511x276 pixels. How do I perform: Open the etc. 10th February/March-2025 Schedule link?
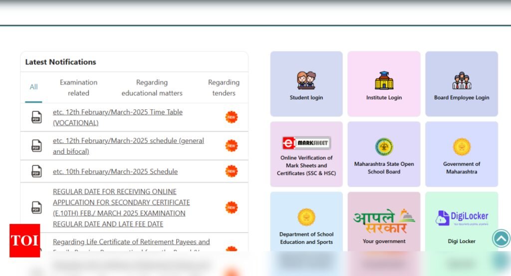115,171
